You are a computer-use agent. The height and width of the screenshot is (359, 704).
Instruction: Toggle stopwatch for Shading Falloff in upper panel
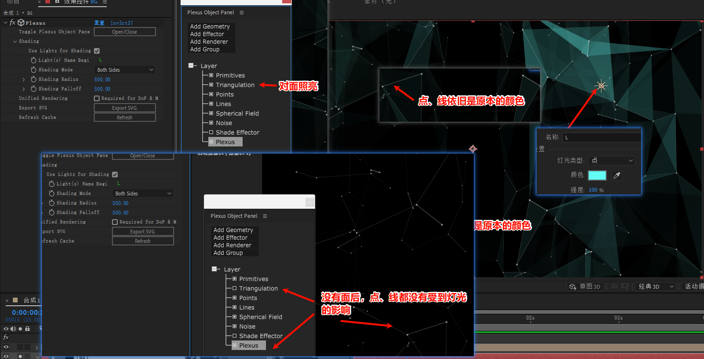coord(33,89)
